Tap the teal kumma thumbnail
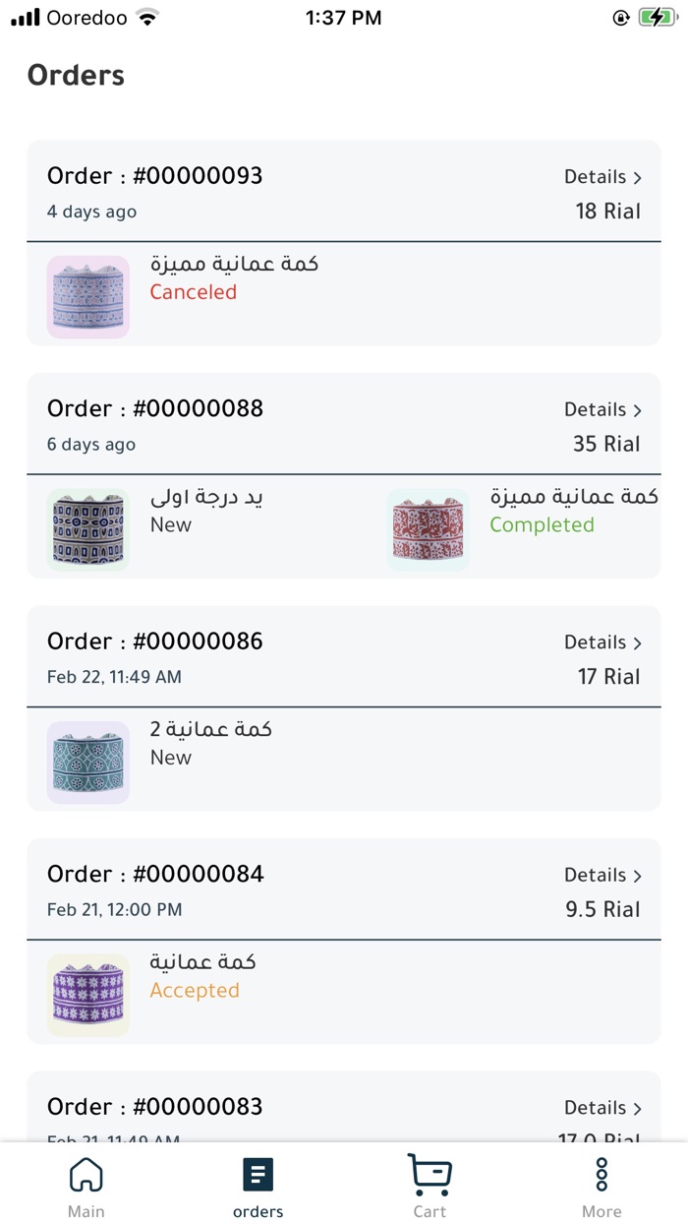This screenshot has width=688, height=1224. click(88, 763)
